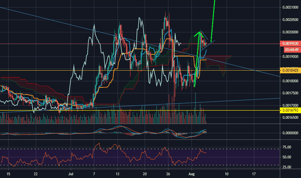Screen dimensions: 301x178
Task: Click the current price label 0.0019530
Action: [x=290, y=43]
